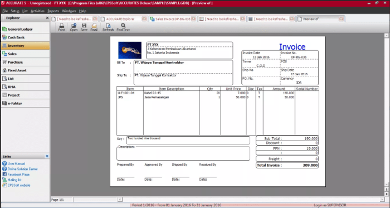Click the Print toolbar icon

[x=61, y=27]
